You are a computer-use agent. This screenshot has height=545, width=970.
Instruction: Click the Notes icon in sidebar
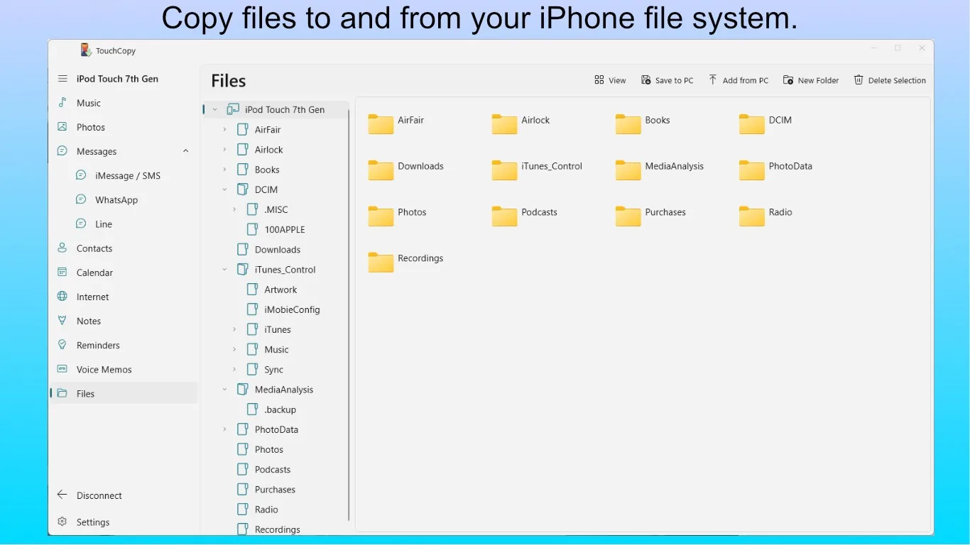pos(62,321)
